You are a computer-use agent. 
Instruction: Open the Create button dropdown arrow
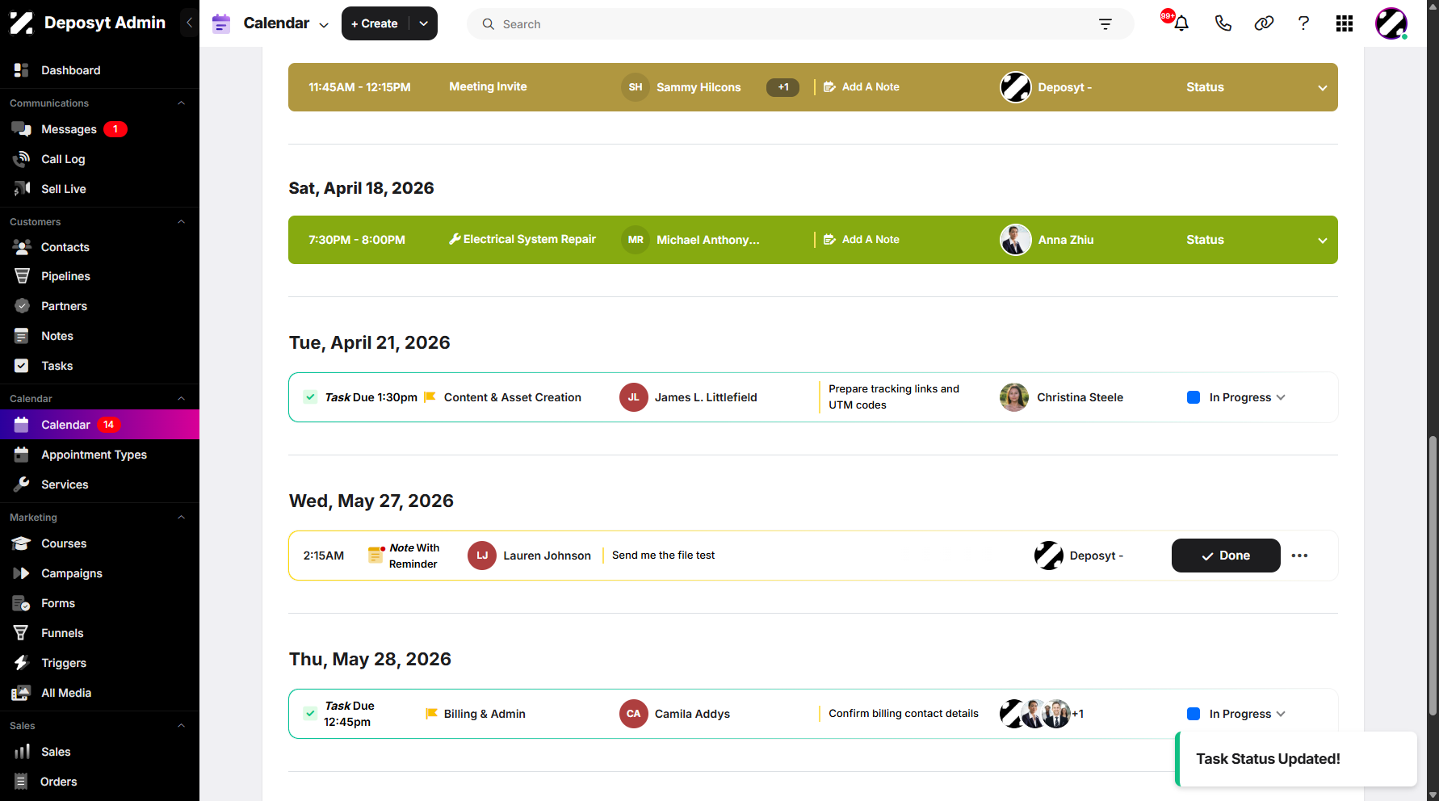(423, 23)
